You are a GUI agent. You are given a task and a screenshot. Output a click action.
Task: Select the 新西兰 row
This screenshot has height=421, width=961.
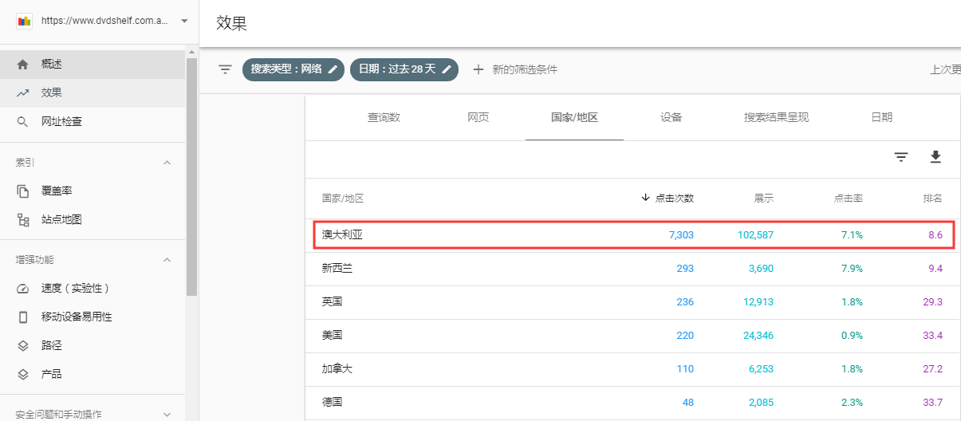(633, 269)
